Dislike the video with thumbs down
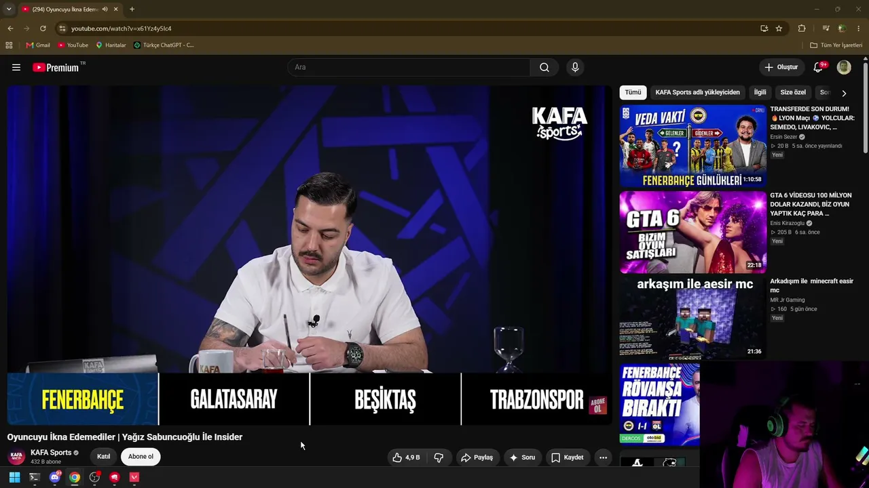The image size is (869, 488). click(x=439, y=457)
